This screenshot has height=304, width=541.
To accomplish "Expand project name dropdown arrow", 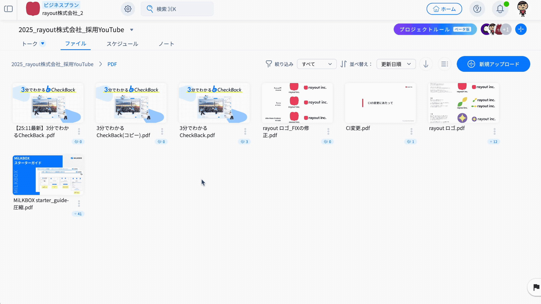I will [132, 30].
